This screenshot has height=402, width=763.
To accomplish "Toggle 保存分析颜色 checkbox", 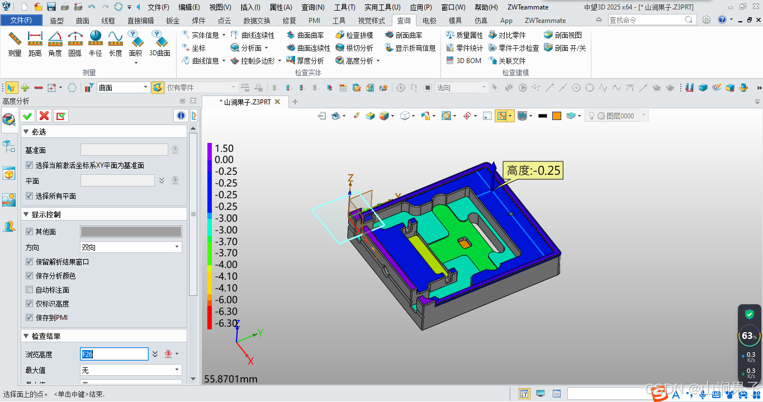I will (x=30, y=276).
